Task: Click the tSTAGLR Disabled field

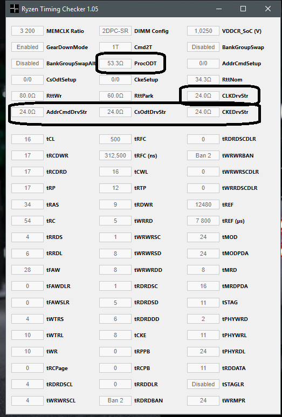Action: 203,384
